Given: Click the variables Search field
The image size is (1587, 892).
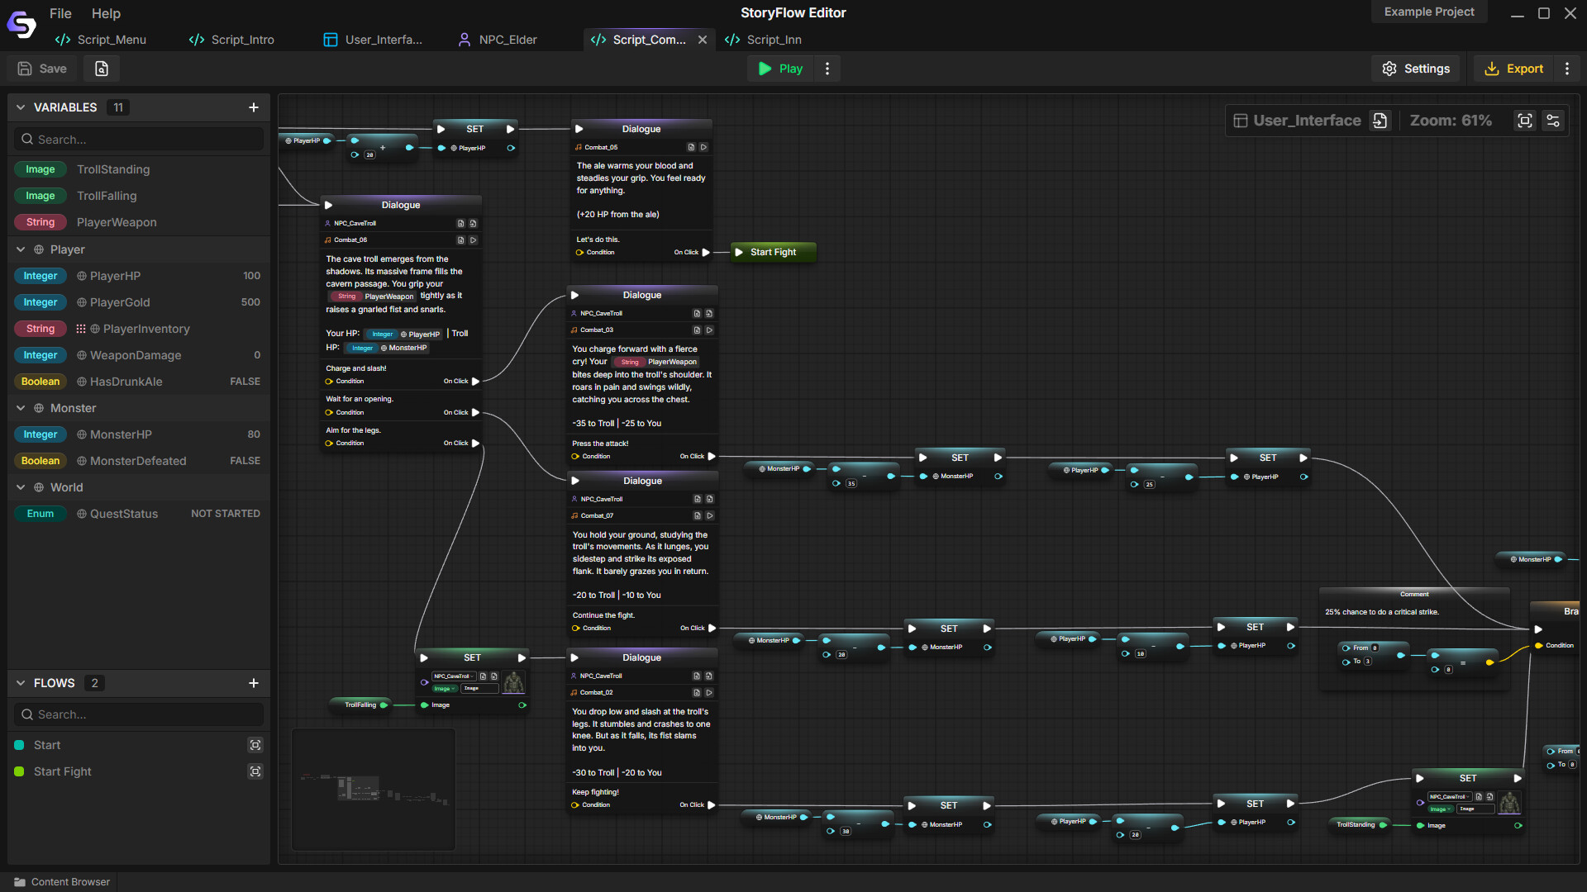Looking at the screenshot, I should coord(139,140).
